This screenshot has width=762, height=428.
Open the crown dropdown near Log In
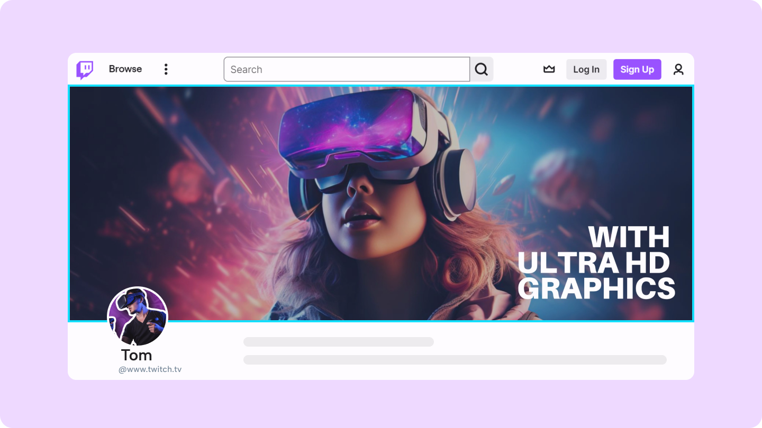tap(549, 69)
